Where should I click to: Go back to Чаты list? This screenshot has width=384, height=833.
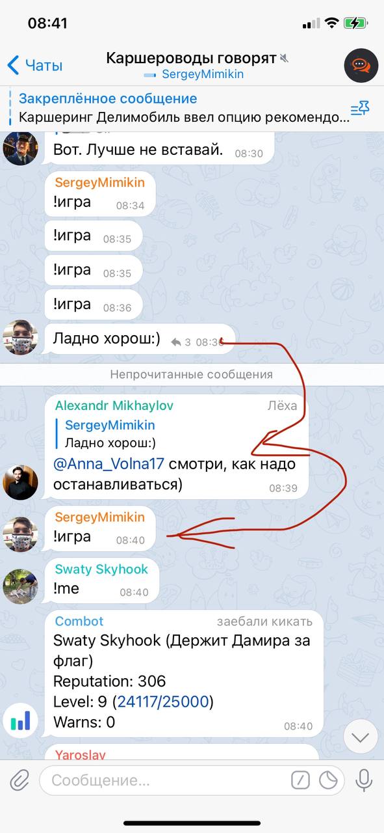point(35,65)
